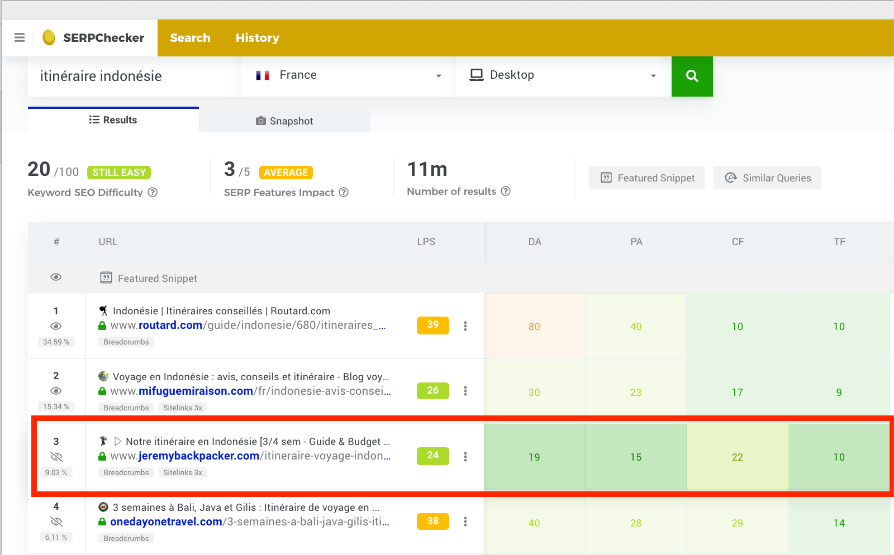Viewport: 894px width, 555px height.
Task: Toggle visibility eye for result 1
Action: 56,326
